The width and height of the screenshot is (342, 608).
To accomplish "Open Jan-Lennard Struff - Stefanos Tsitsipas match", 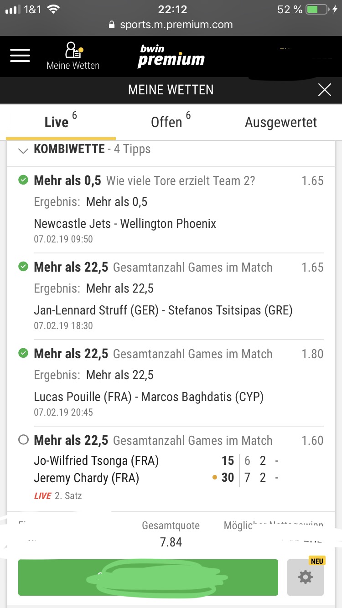I will click(x=163, y=310).
